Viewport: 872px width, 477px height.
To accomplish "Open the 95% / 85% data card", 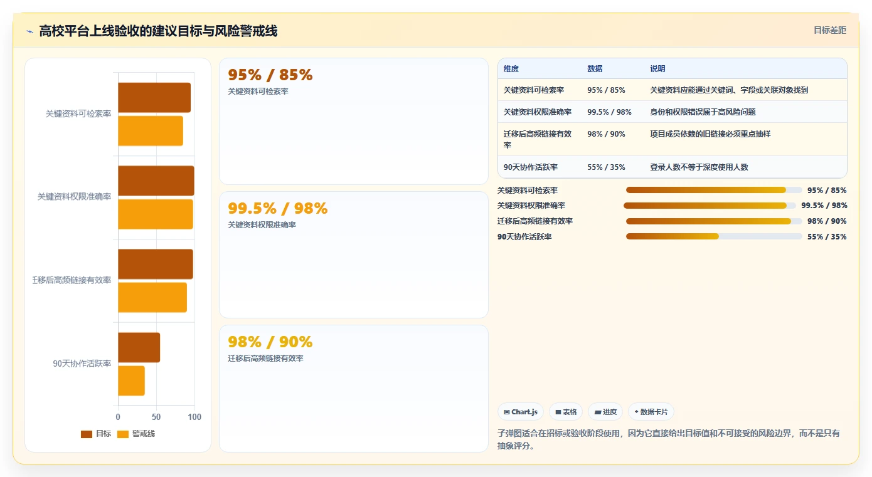I will click(354, 121).
